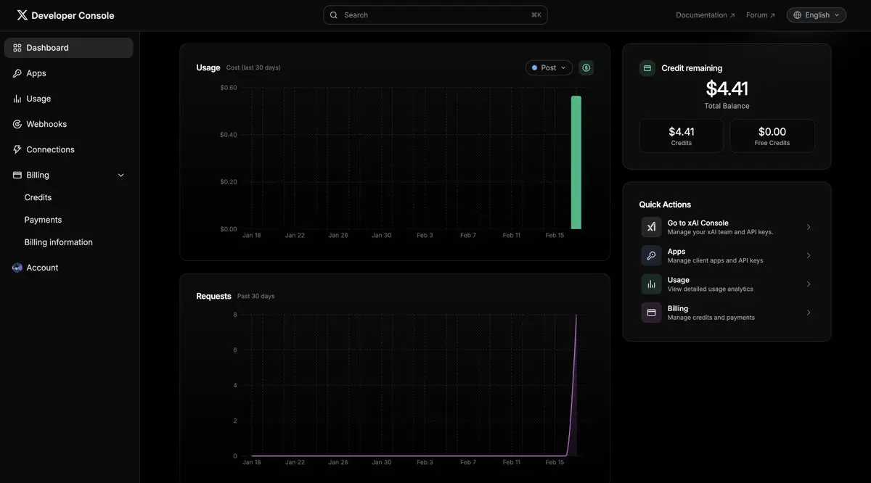Screen dimensions: 871x483
Task: Open Billing information page
Action: click(x=58, y=242)
